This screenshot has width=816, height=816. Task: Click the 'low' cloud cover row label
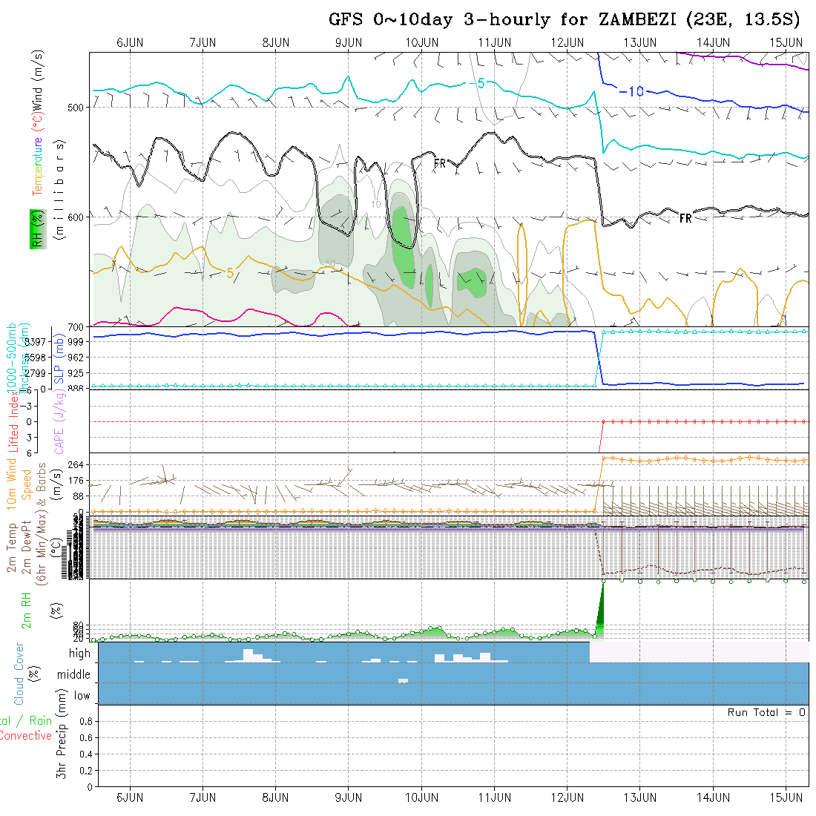point(82,696)
